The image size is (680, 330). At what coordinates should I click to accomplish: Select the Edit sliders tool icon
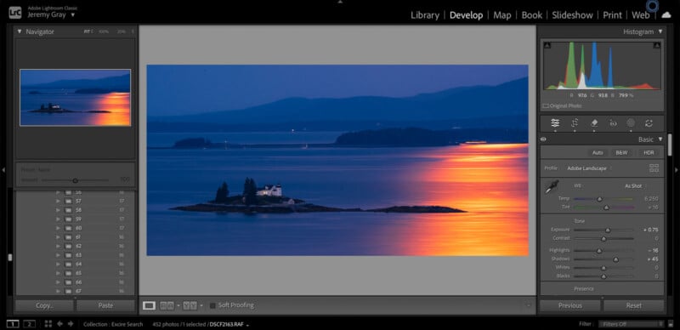(x=555, y=123)
